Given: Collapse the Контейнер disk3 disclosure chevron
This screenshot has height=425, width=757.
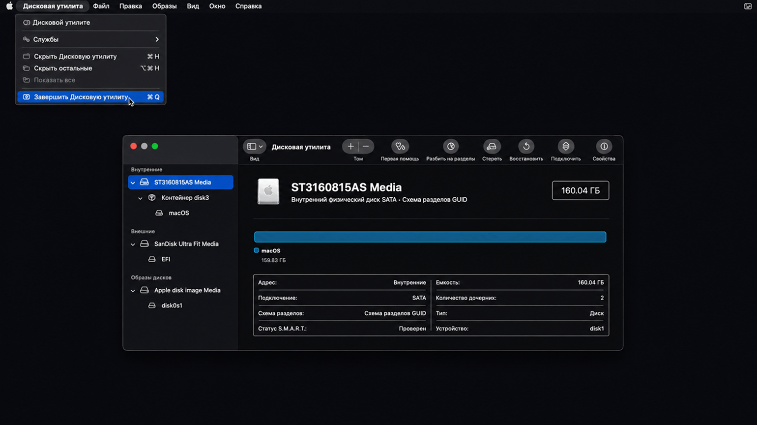Looking at the screenshot, I should 140,198.
